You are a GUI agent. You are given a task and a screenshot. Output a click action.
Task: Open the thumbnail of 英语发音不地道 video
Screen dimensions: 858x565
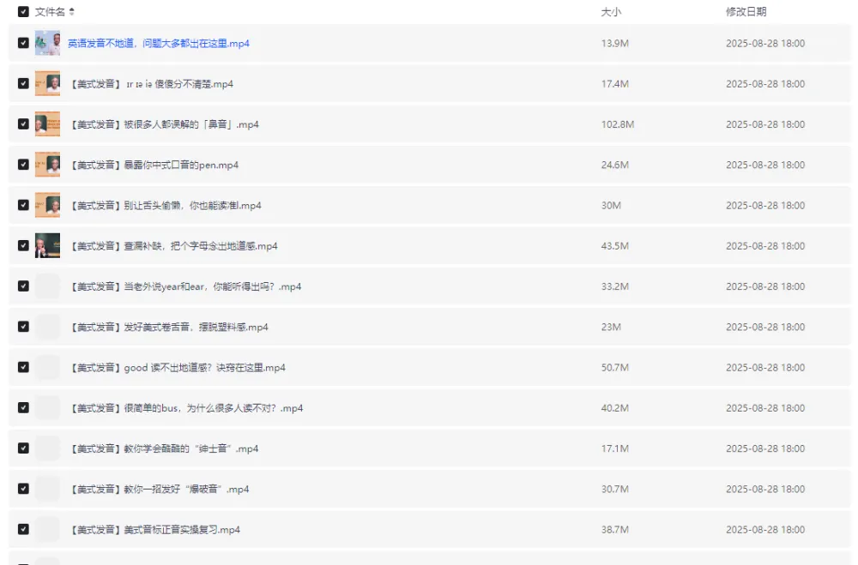tap(47, 42)
